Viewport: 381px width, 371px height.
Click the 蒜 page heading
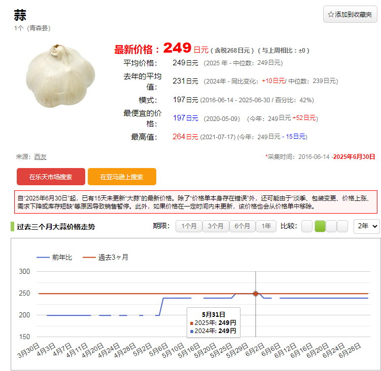20,15
